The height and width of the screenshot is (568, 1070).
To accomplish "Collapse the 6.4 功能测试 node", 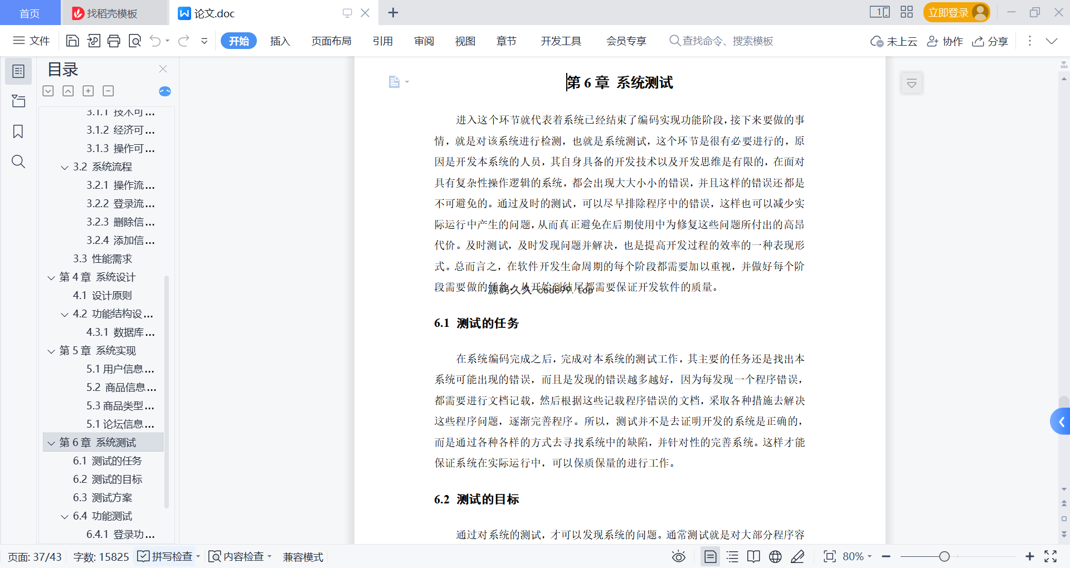I will coord(65,516).
